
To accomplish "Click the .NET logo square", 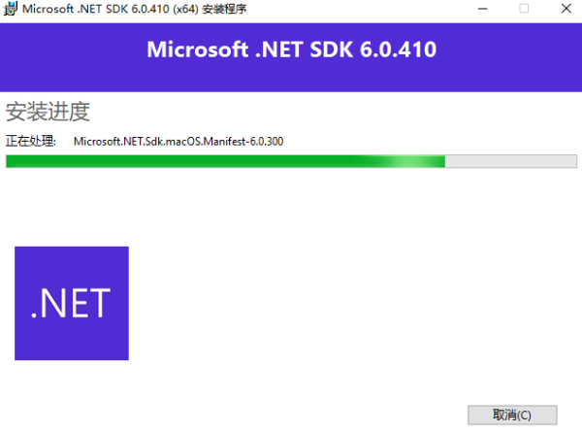I will click(72, 303).
